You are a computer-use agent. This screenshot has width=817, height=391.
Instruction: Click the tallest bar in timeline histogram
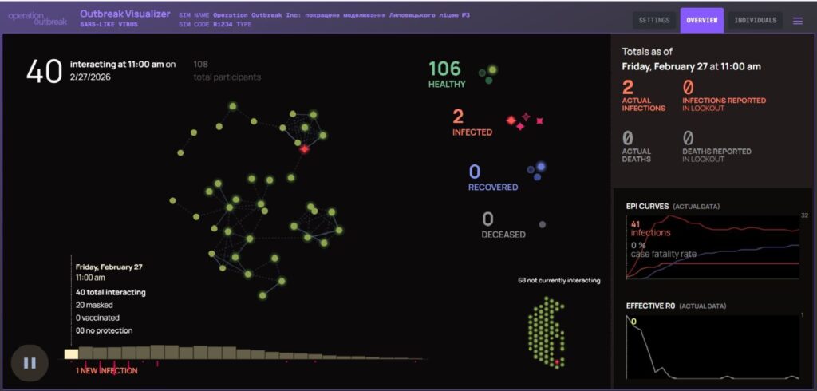(157, 351)
